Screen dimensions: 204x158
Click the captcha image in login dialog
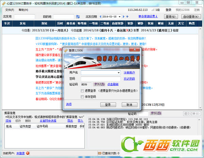click(99, 84)
